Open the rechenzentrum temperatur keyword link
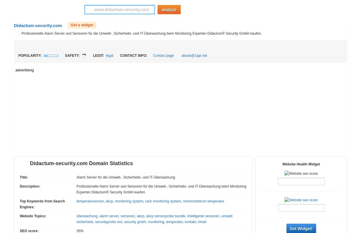 click(x=203, y=201)
